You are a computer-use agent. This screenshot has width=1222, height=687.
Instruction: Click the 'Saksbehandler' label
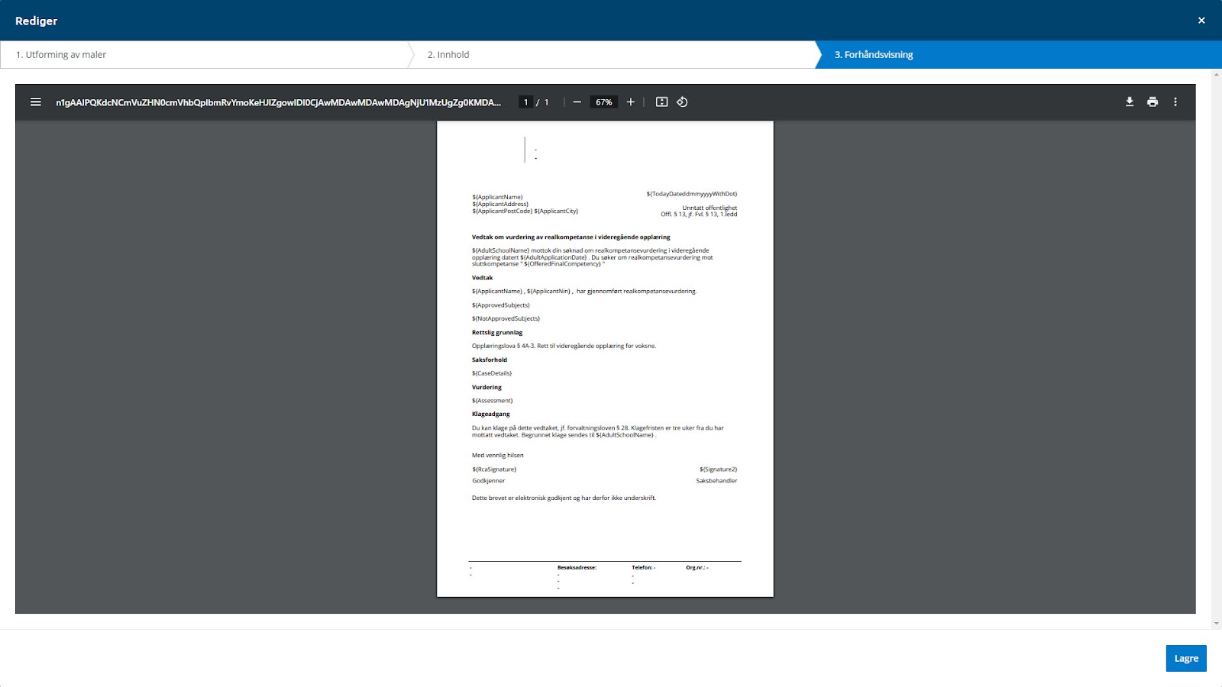point(716,481)
